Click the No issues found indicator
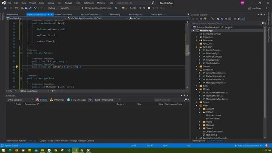This screenshot has width=272, height=153. 29,91
